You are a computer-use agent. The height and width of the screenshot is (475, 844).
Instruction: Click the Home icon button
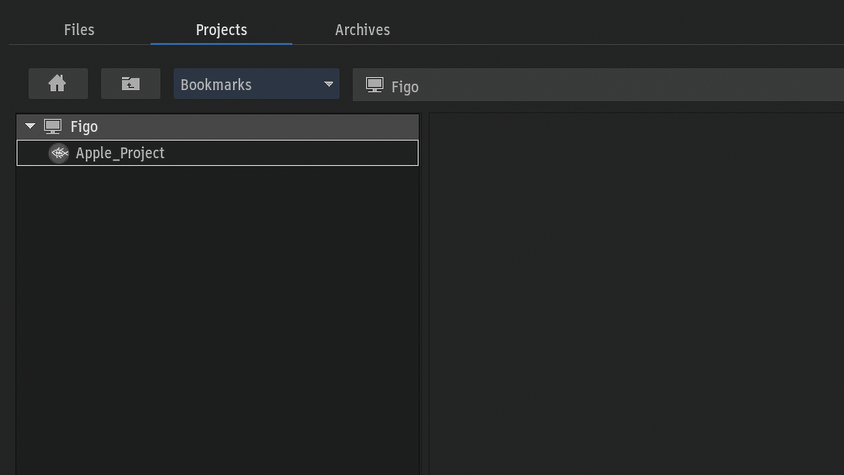58,84
